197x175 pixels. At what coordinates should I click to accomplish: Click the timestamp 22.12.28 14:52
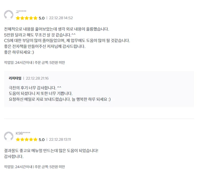point(61,18)
